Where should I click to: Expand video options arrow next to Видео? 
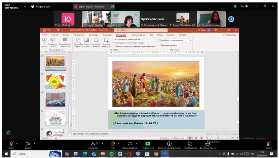(x=34, y=144)
